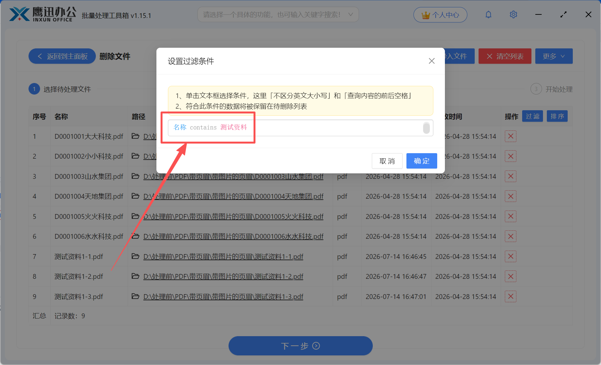This screenshot has height=365, width=601.
Task: Click the filter condition input field
Action: pyautogui.click(x=300, y=128)
